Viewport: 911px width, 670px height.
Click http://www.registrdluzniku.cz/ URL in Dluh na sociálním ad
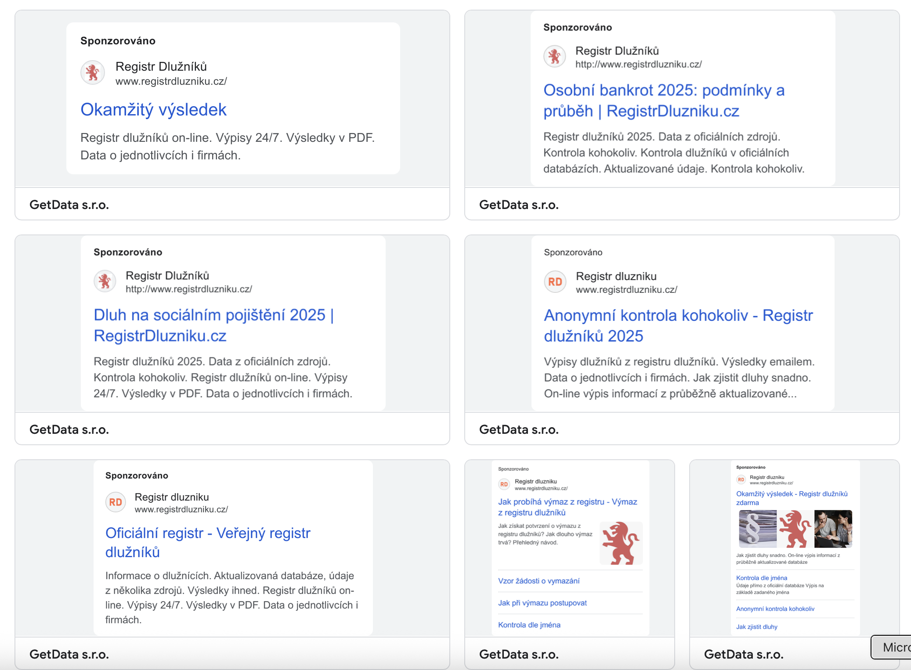[x=188, y=289]
